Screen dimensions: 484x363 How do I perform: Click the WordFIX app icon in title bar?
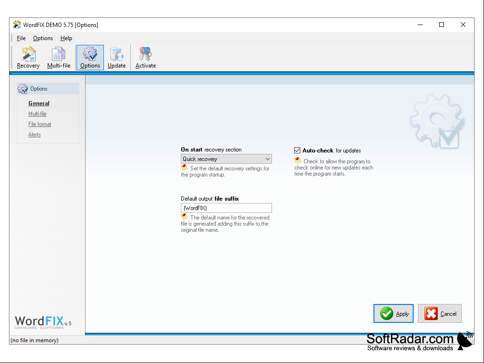point(17,25)
